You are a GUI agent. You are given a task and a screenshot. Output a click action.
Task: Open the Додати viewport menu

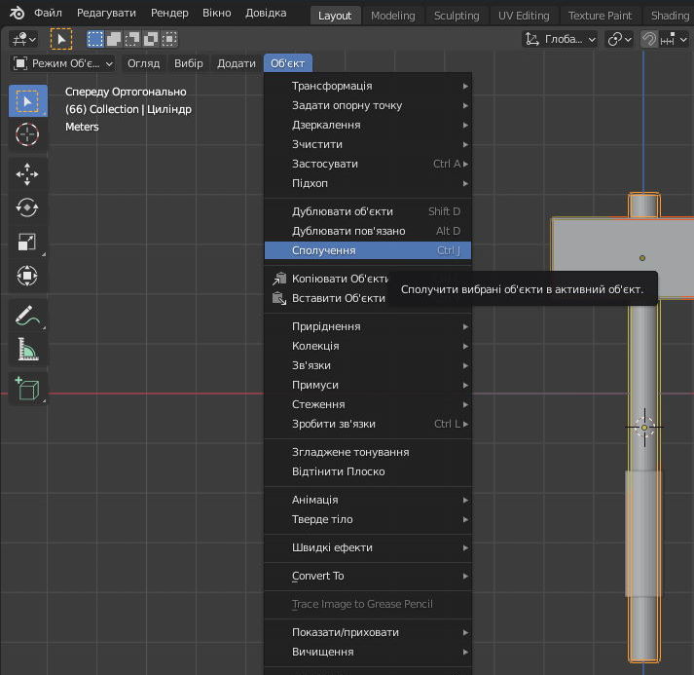237,63
